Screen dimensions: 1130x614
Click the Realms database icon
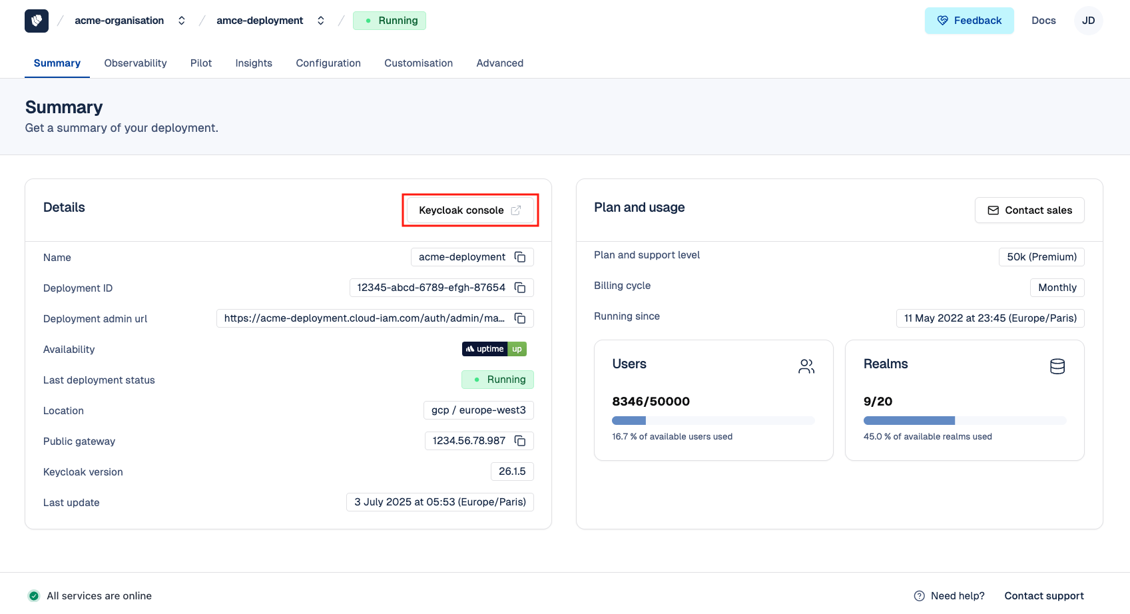tap(1057, 366)
